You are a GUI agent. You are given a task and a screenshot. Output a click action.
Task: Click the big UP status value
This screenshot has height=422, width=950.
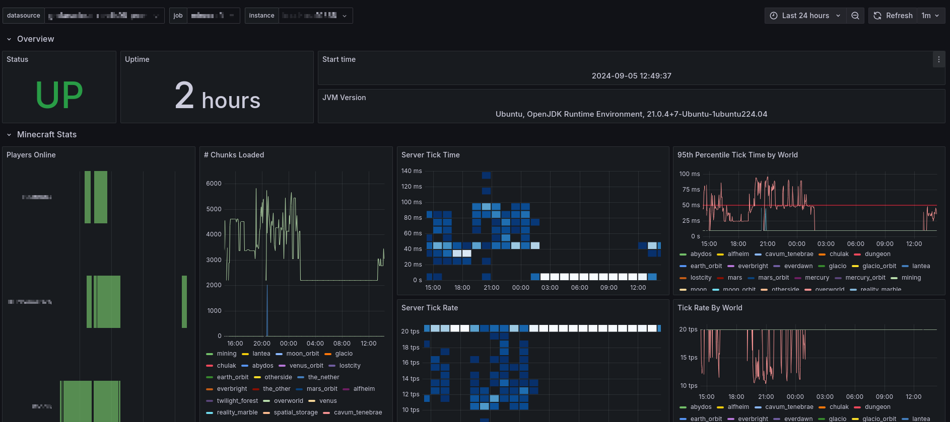[x=59, y=95]
